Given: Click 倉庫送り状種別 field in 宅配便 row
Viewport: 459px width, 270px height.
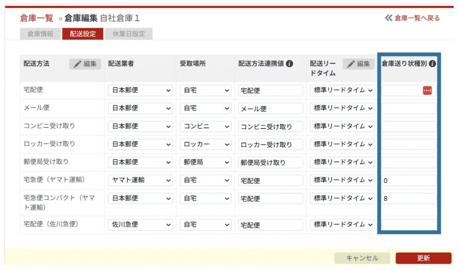Looking at the screenshot, I should tap(409, 91).
